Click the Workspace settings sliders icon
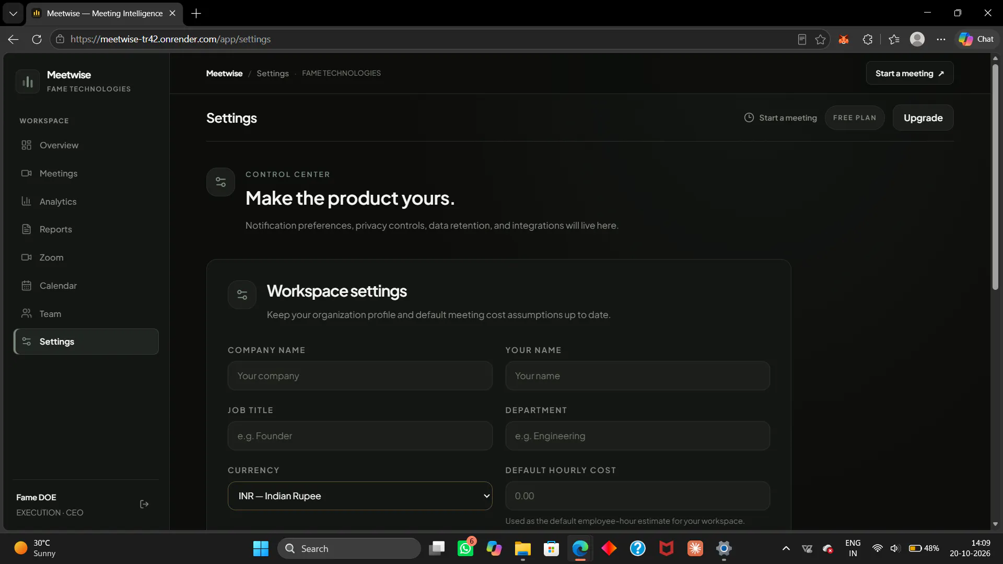 point(242,295)
